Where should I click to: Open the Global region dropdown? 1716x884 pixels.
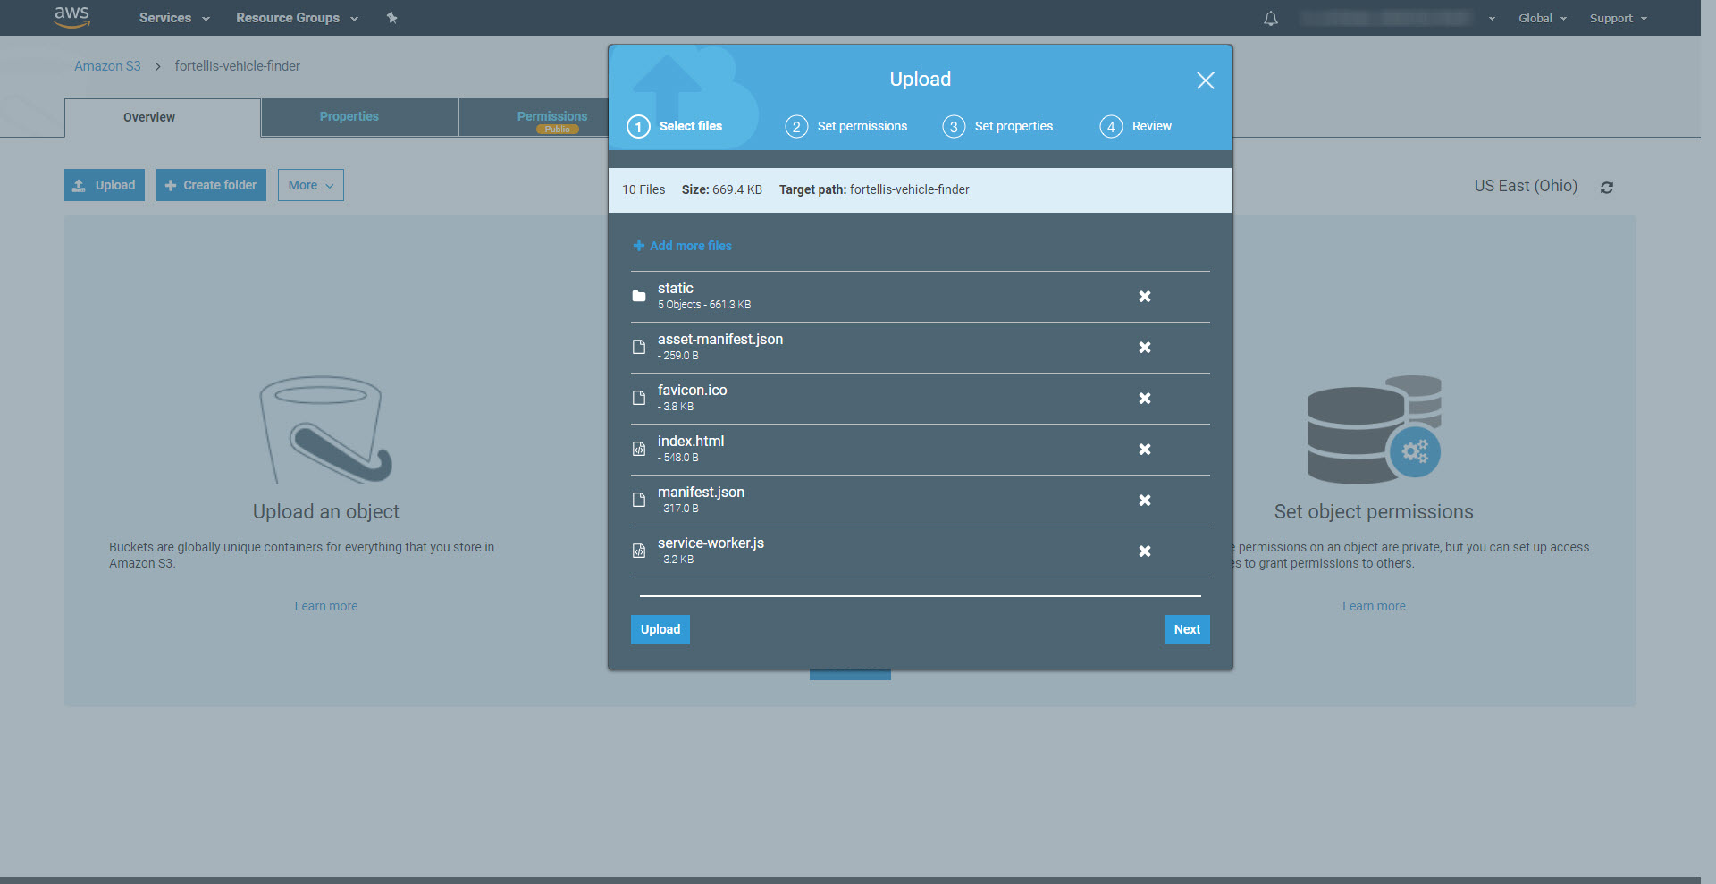coord(1542,19)
